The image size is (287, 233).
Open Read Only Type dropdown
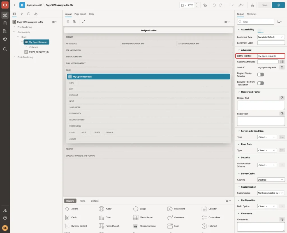(267, 150)
